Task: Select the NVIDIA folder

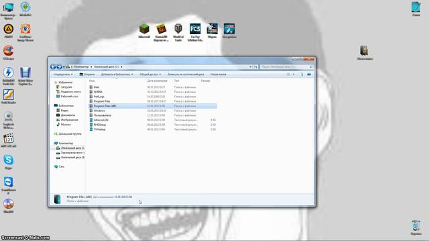Action: click(x=153, y=92)
